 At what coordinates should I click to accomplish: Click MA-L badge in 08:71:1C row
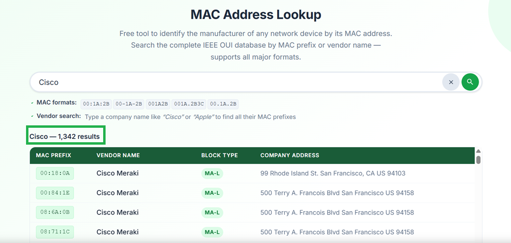212,232
